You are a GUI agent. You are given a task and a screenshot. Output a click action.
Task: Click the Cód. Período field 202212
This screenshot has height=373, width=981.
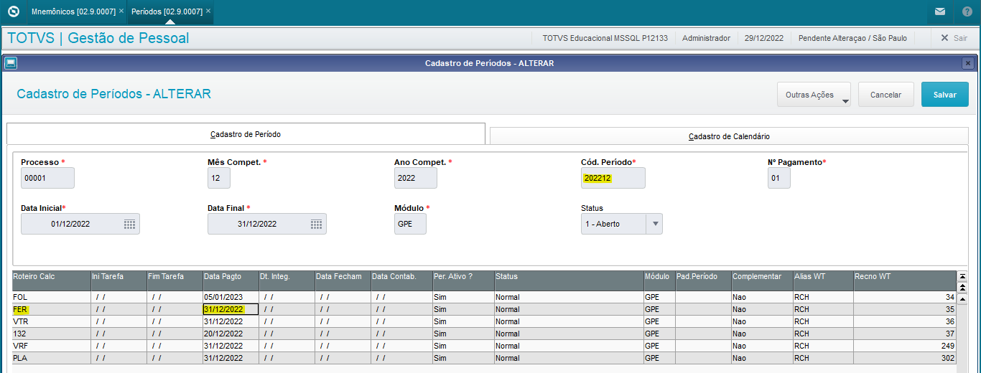(x=613, y=178)
